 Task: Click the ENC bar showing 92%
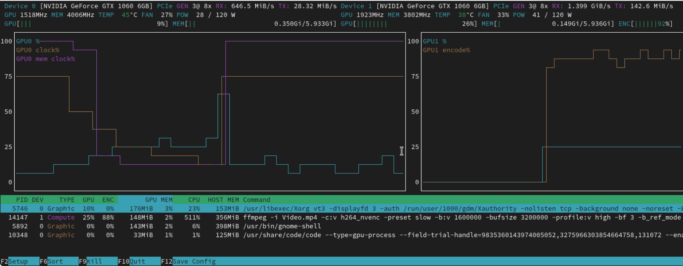pos(646,23)
